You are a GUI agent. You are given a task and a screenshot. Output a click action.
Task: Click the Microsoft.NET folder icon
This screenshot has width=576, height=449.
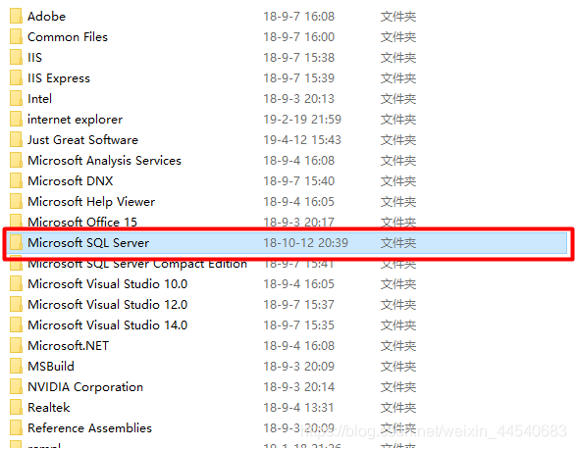coord(16,345)
